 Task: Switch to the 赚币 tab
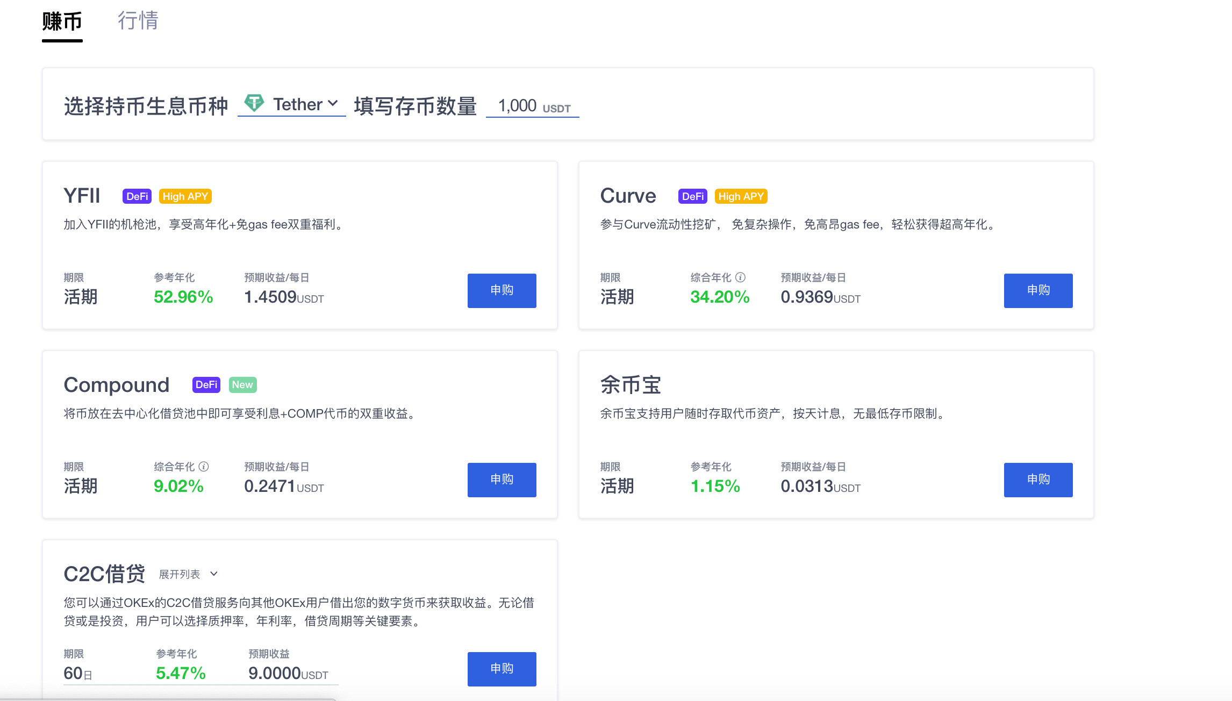coord(62,22)
